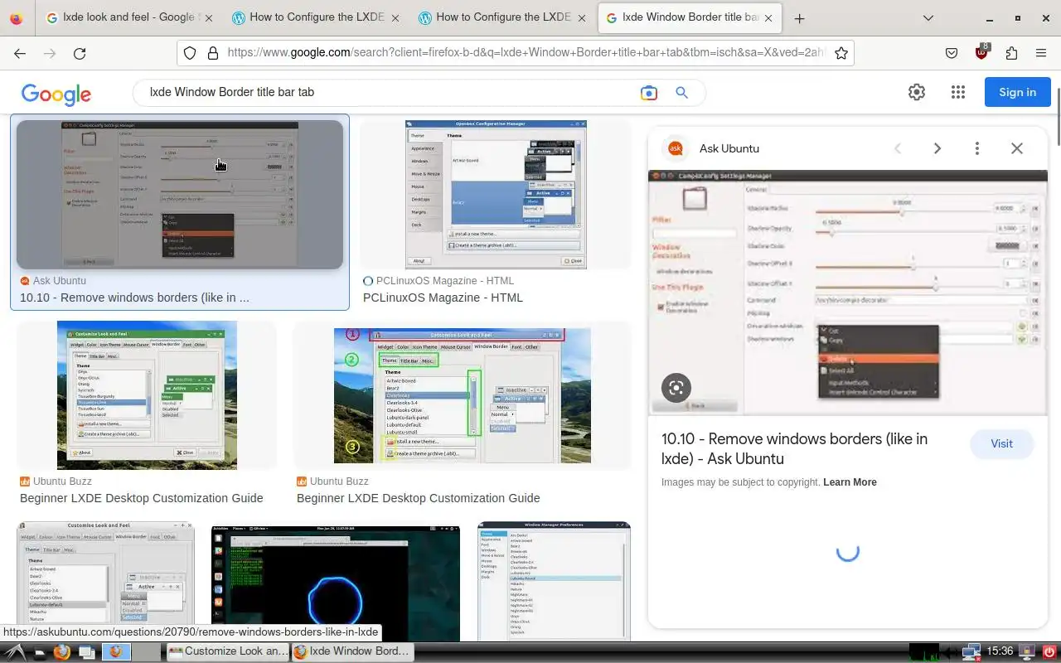Search by image using the camera icon
The width and height of the screenshot is (1061, 663).
tap(649, 93)
